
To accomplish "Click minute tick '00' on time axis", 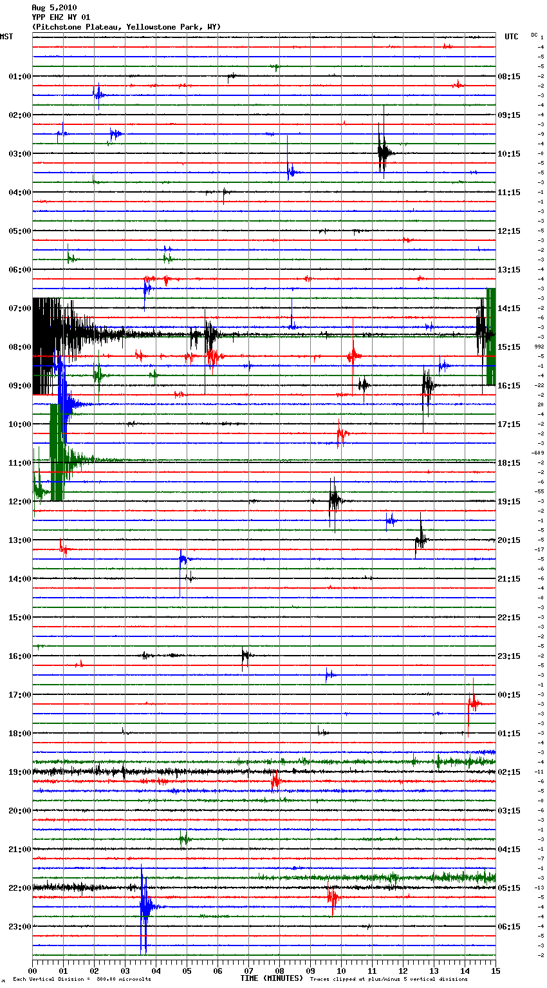I will 32,971.
